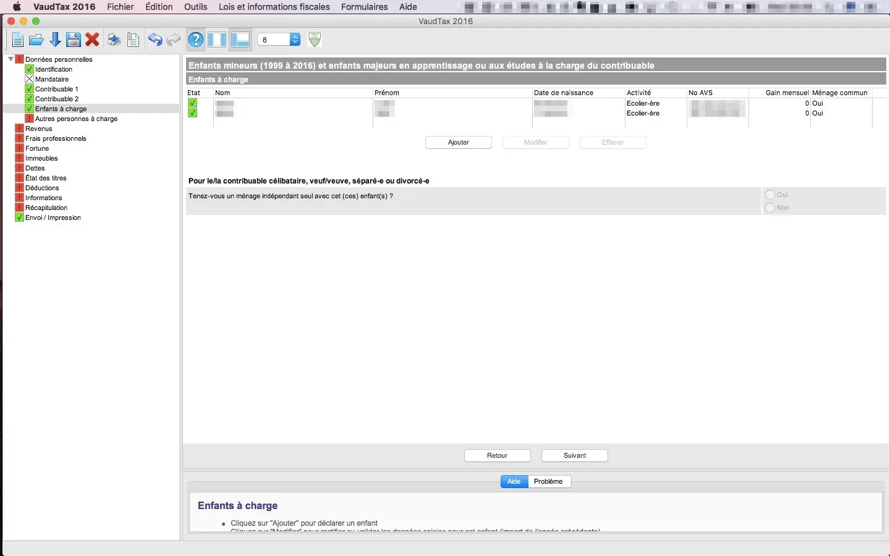Print using the printer icon
The width and height of the screenshot is (890, 556).
(x=114, y=40)
